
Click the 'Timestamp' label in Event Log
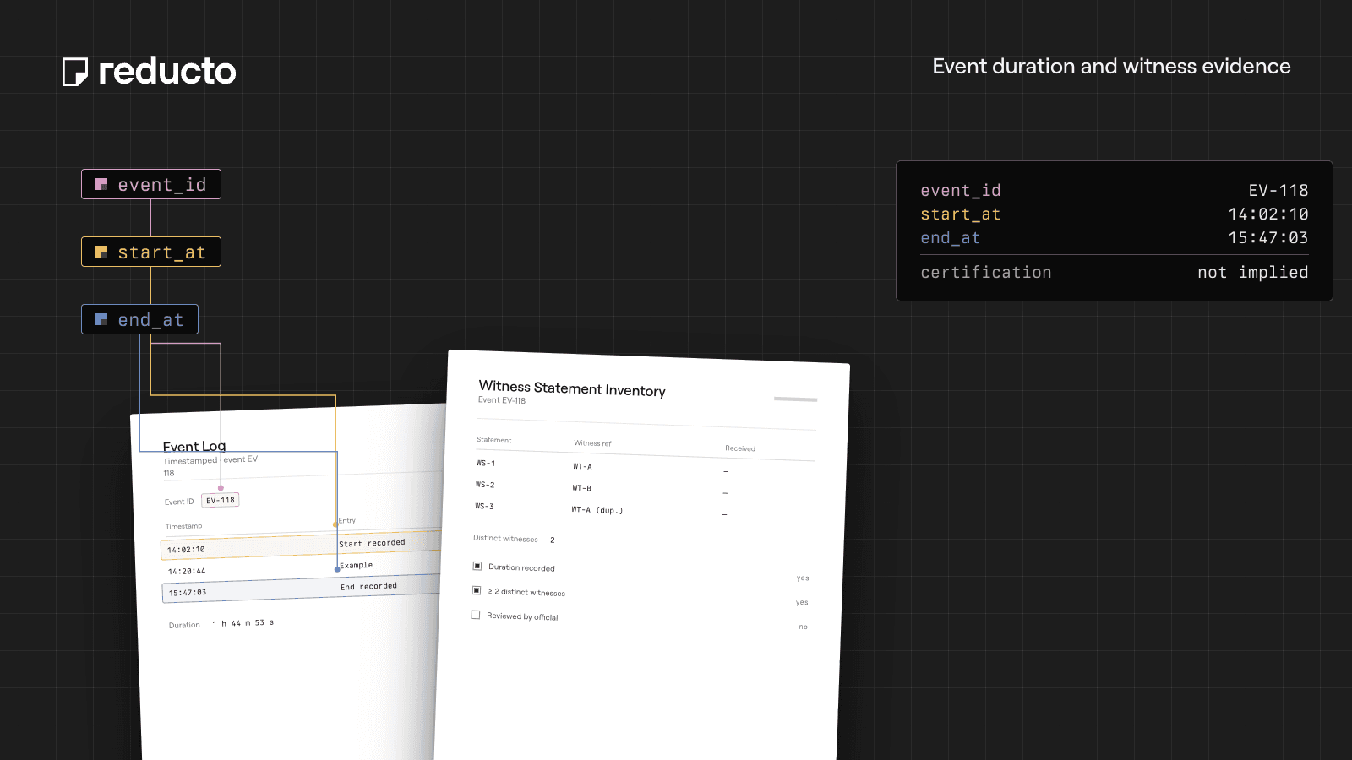(183, 526)
